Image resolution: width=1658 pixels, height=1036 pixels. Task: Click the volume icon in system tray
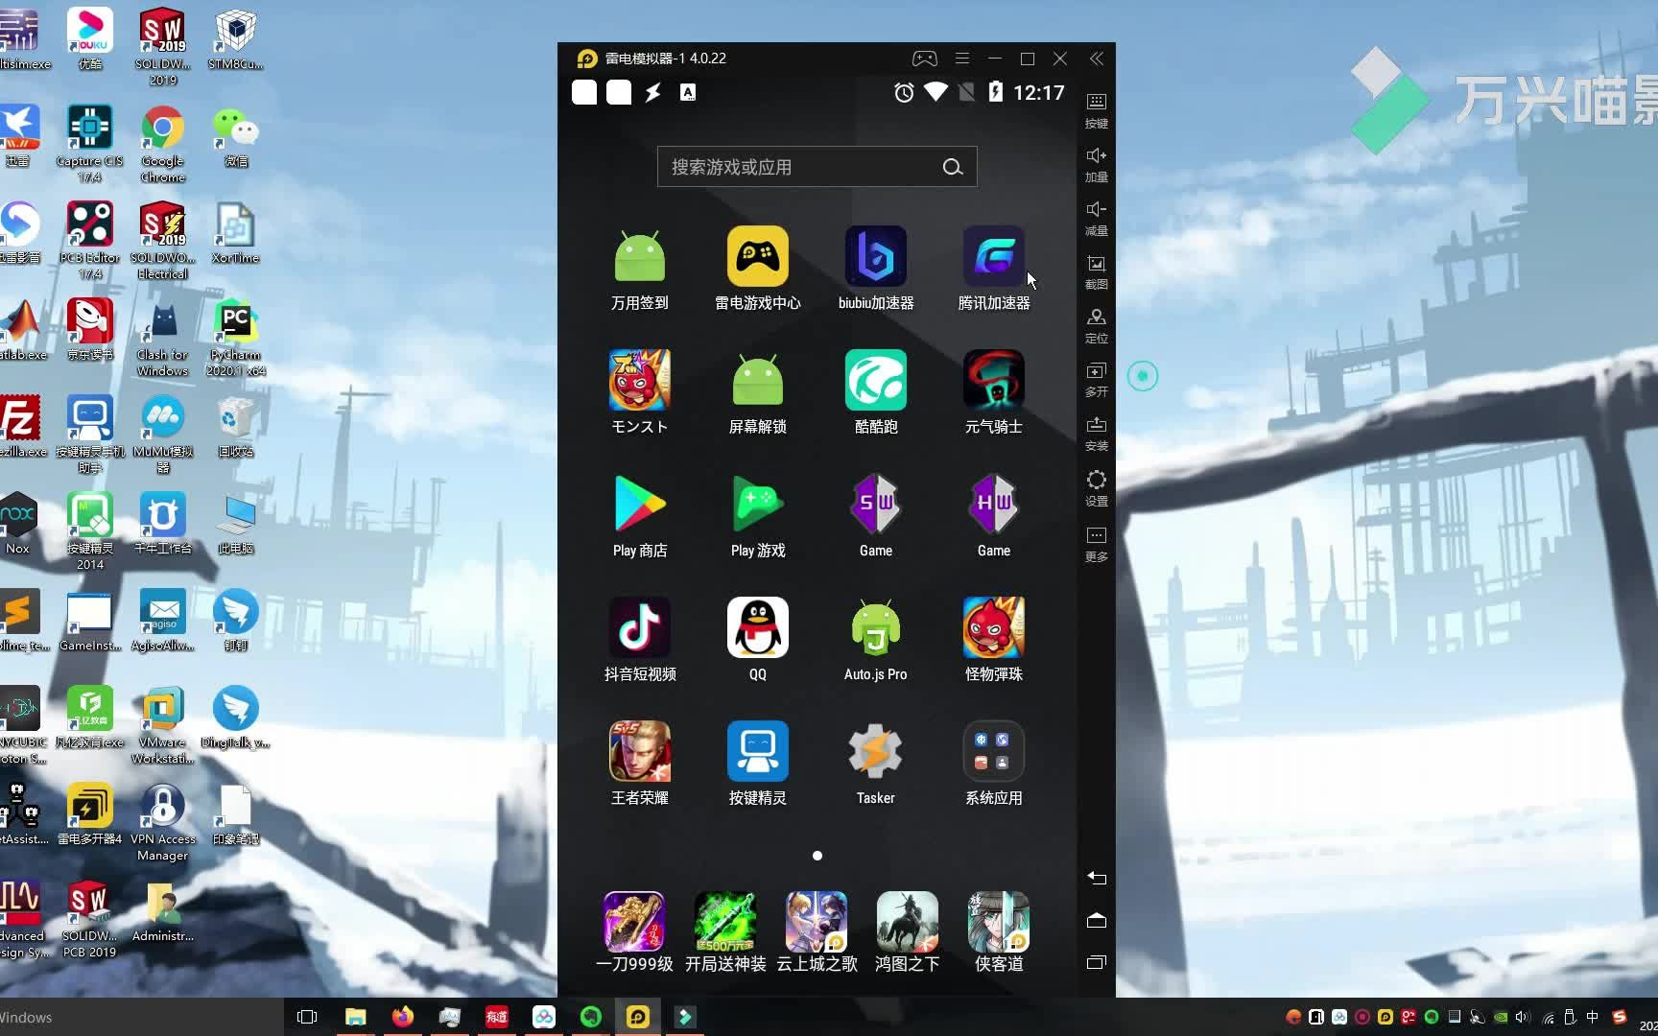point(1523,1017)
